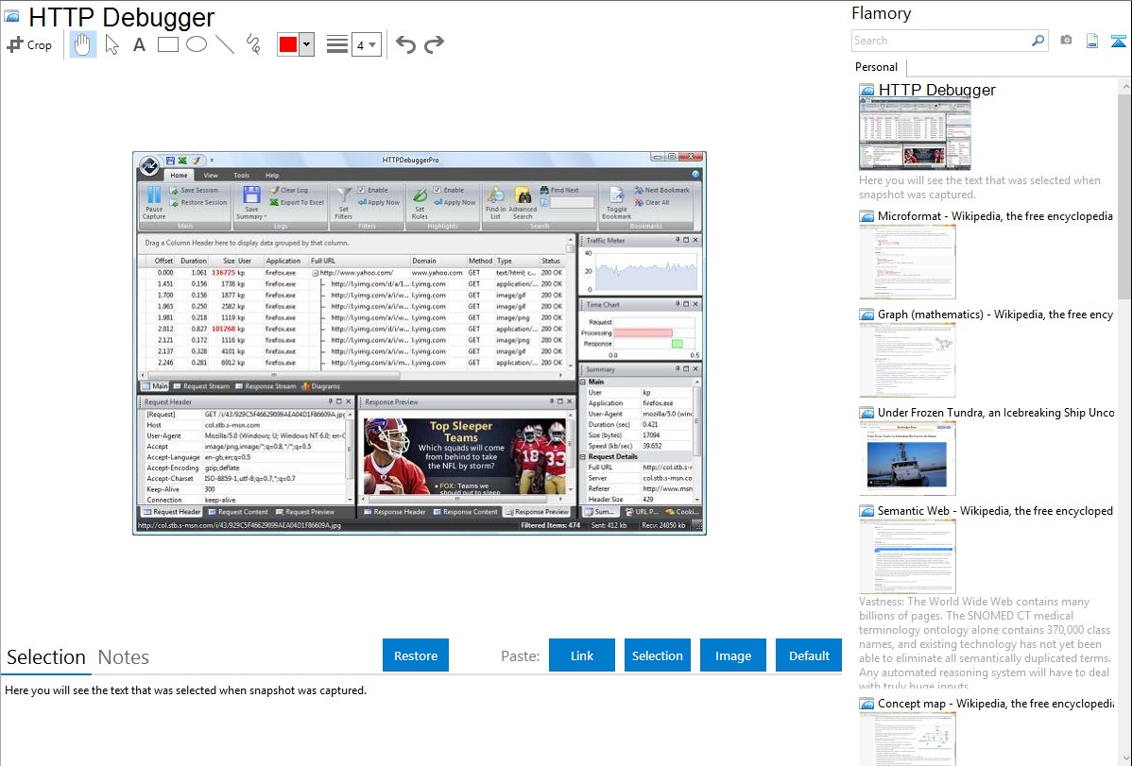
Task: Select the Crop tool
Action: pyautogui.click(x=29, y=44)
